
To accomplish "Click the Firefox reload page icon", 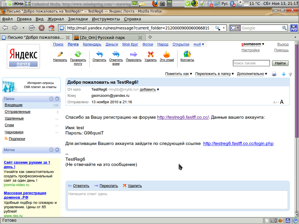I will 32,28.
